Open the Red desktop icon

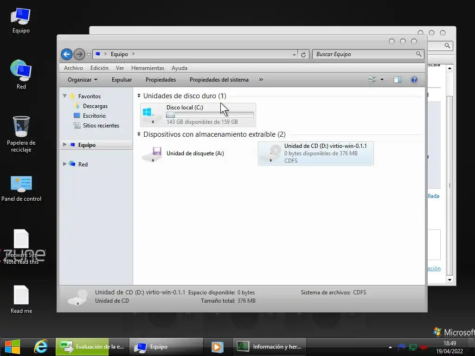pyautogui.click(x=21, y=75)
